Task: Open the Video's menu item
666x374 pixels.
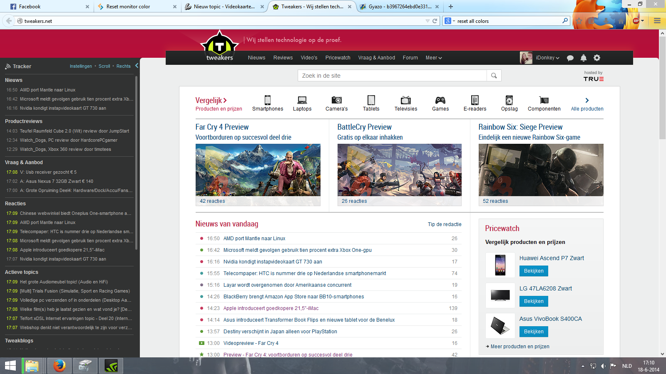Action: point(309,58)
